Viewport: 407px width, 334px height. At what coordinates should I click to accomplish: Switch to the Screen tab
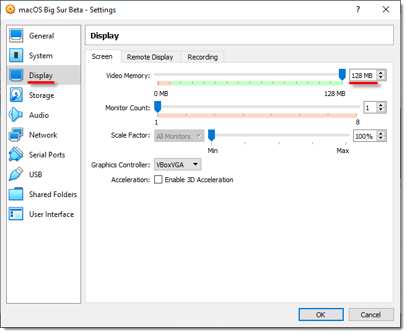click(102, 56)
